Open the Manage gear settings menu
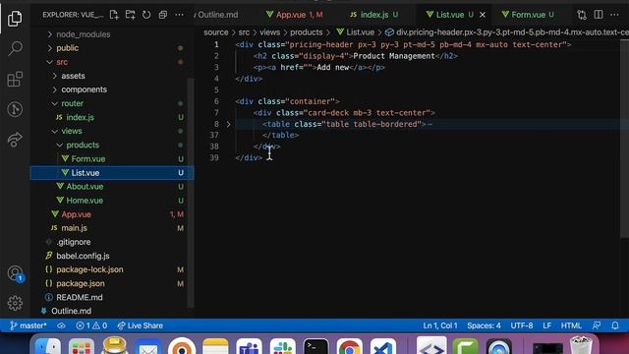The width and height of the screenshot is (629, 354). pos(15,303)
